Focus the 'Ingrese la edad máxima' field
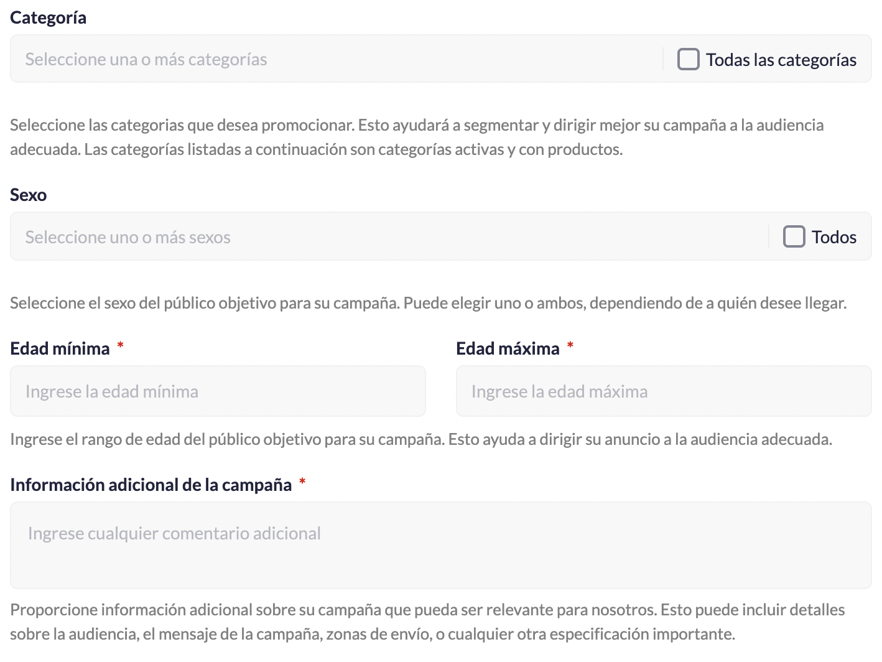Image resolution: width=882 pixels, height=662 pixels. point(663,391)
